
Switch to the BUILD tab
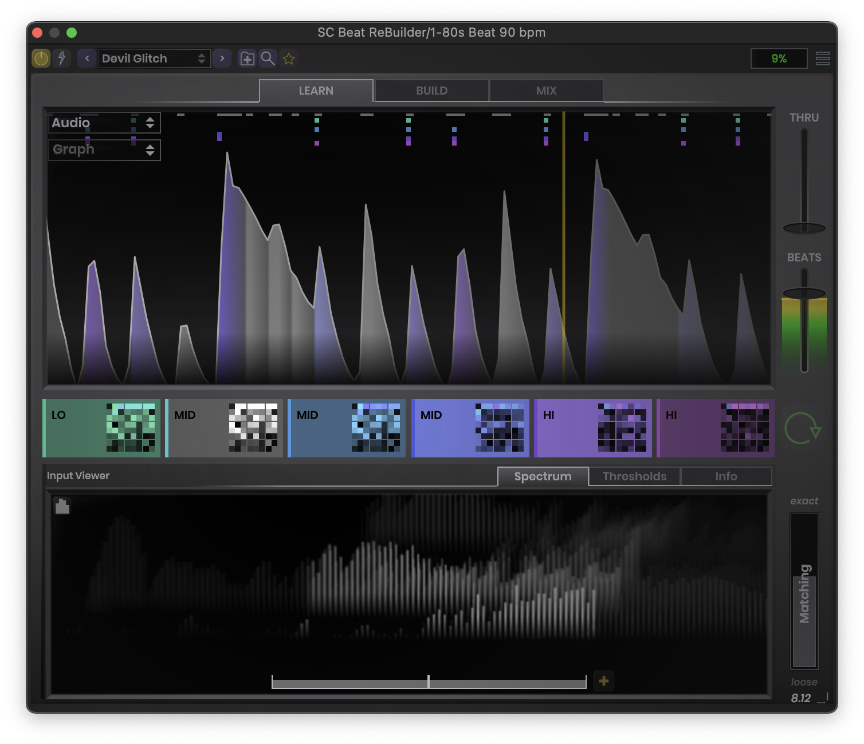pyautogui.click(x=431, y=91)
